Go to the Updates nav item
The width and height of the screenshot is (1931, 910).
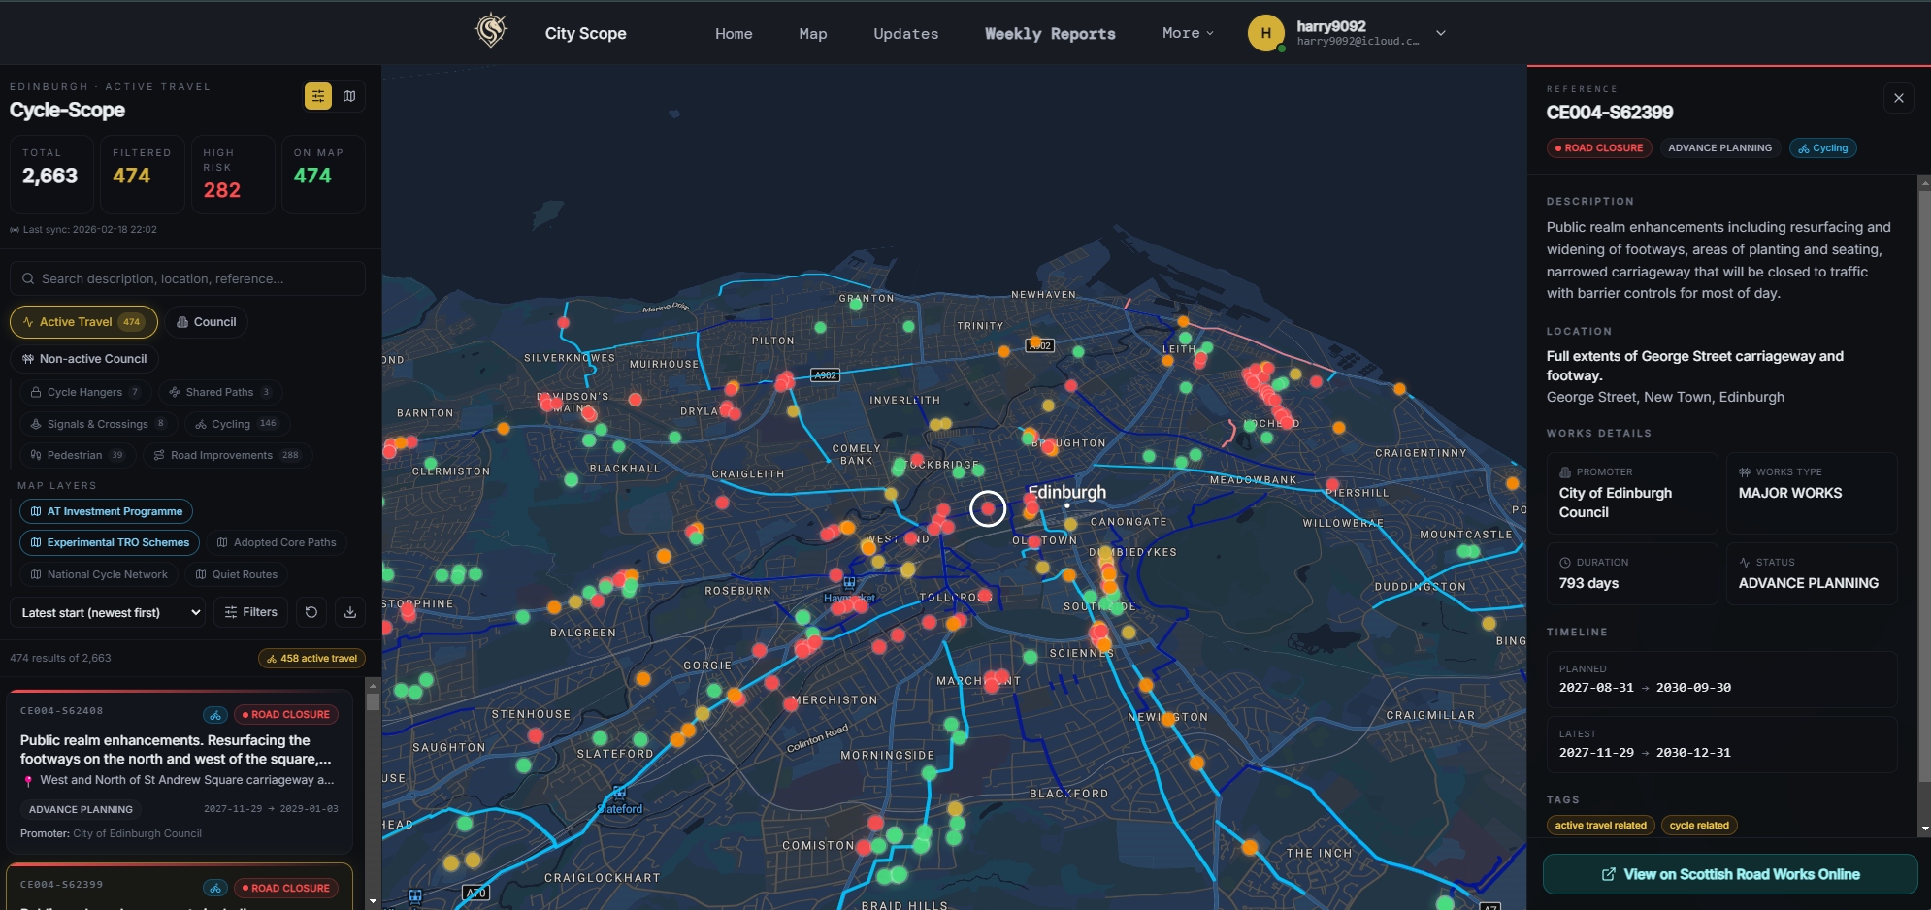click(905, 34)
